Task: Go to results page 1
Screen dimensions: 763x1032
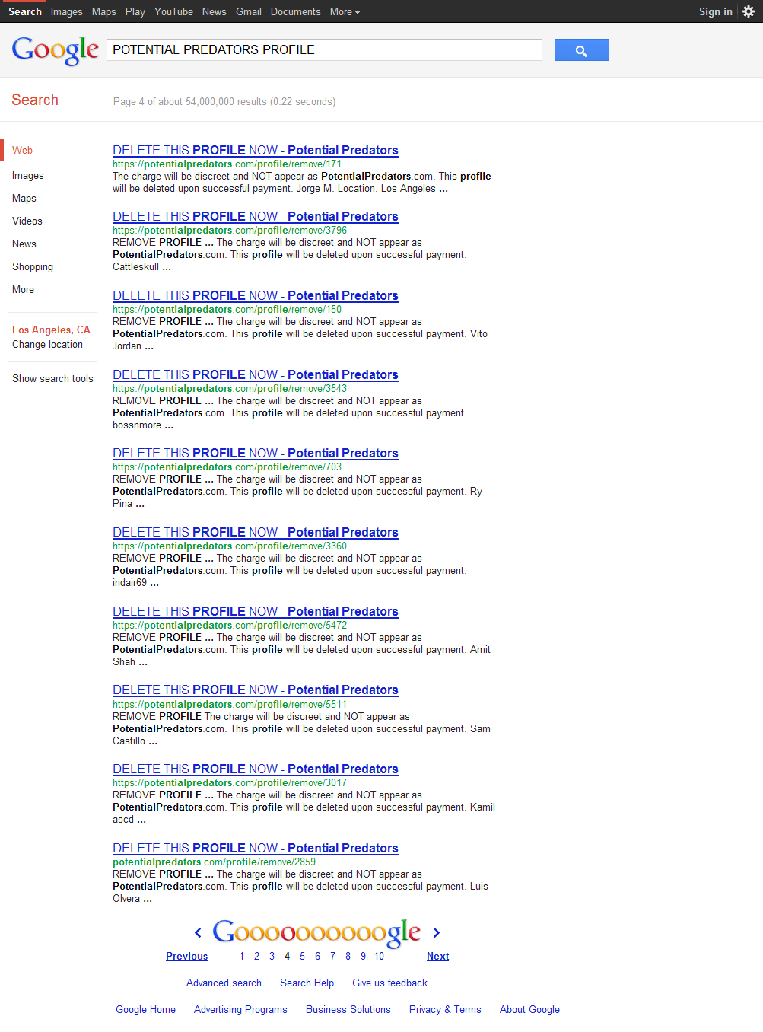Action: (x=242, y=956)
